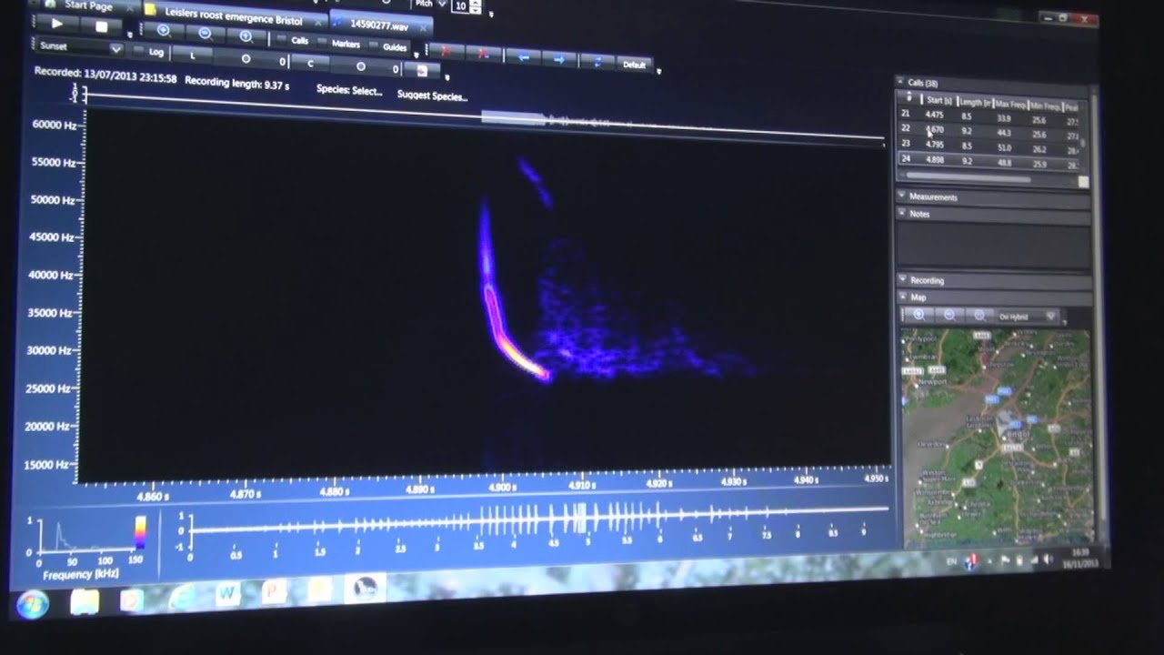1164x655 pixels.
Task: Enable the Log scale checkbox
Action: (x=150, y=52)
